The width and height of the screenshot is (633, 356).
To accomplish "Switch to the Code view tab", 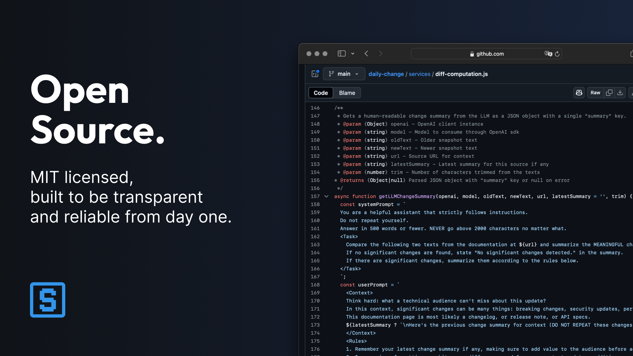I will [x=320, y=93].
